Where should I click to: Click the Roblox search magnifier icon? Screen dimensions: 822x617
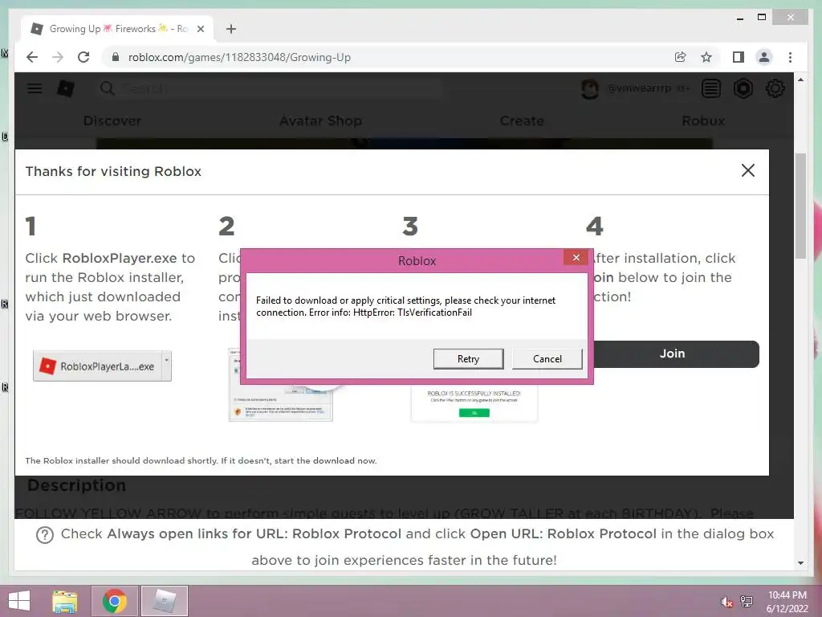coord(107,88)
